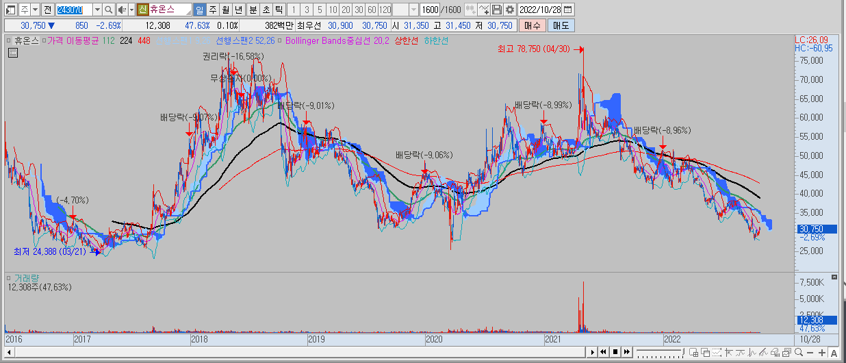Click the candle count field 1600

pyautogui.click(x=430, y=10)
